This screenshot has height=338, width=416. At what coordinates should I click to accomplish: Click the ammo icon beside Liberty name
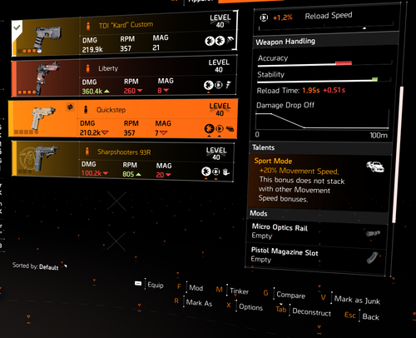click(x=88, y=68)
